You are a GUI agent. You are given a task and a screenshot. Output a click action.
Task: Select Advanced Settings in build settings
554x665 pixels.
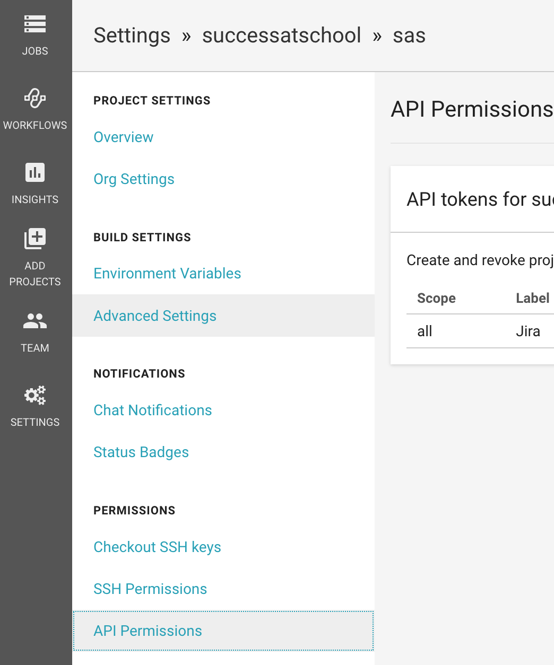click(155, 316)
